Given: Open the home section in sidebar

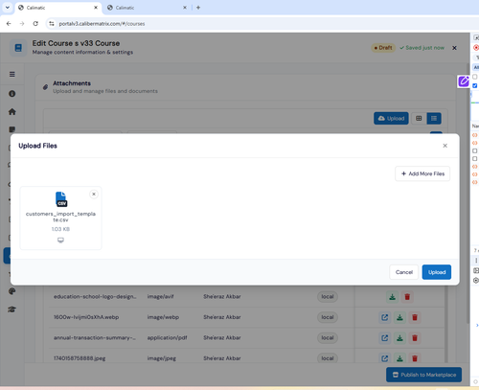Looking at the screenshot, I should 12,112.
